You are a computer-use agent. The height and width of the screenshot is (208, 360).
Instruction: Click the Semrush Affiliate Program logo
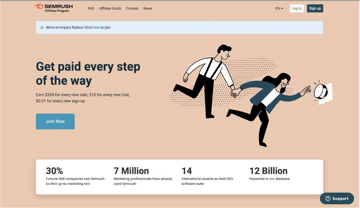click(54, 8)
